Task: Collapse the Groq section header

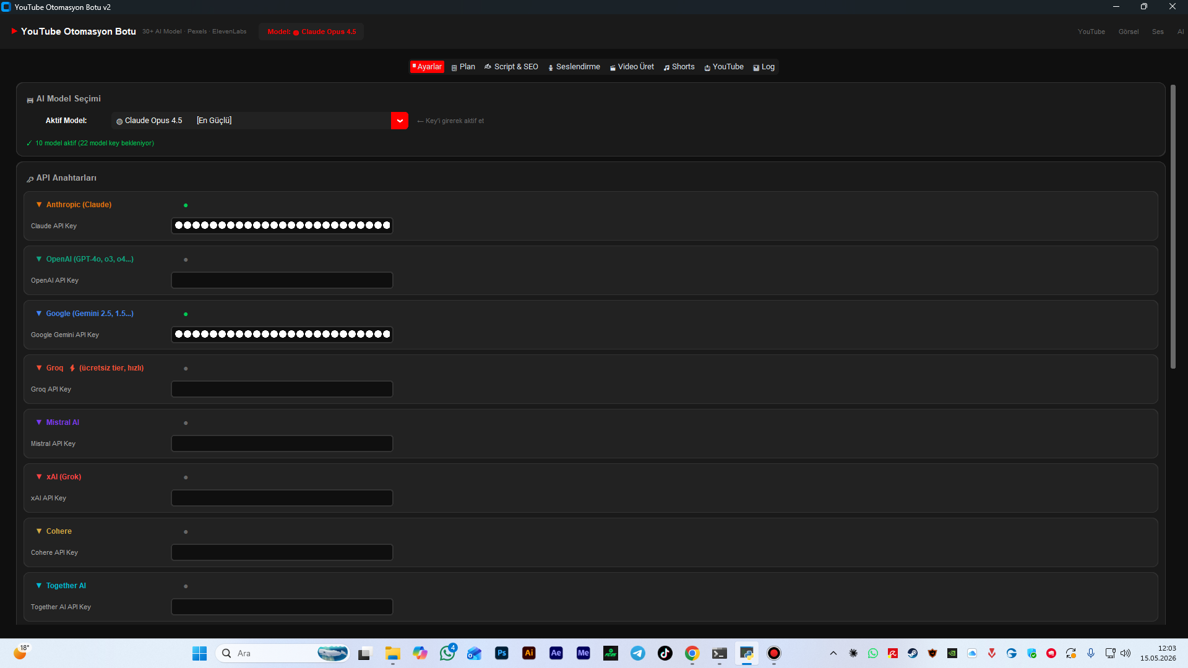Action: [x=90, y=368]
